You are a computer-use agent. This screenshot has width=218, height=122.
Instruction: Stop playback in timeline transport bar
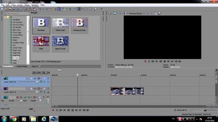pyautogui.click(x=73, y=110)
